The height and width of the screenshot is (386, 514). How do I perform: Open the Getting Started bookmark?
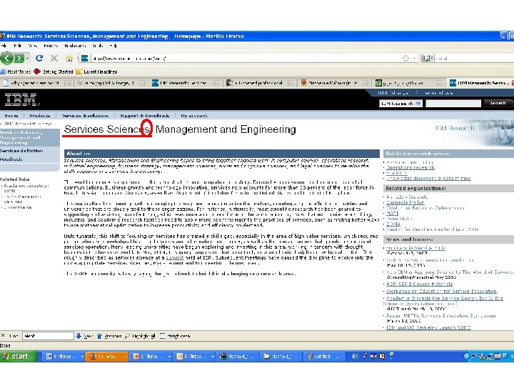pyautogui.click(x=54, y=71)
